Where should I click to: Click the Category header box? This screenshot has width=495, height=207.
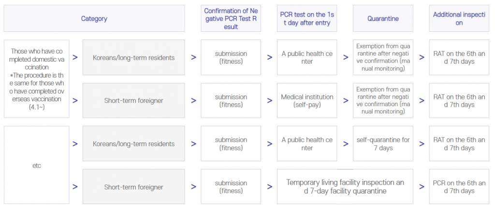(x=94, y=18)
